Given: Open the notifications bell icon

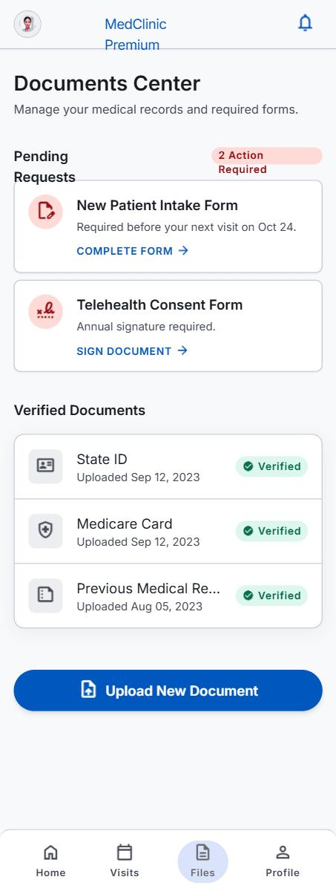Looking at the screenshot, I should (305, 24).
